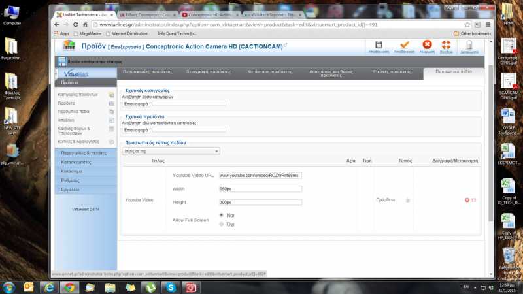Click the icon next to Κατηγορίες προϊόντων
523x294 pixels.
click(x=111, y=95)
